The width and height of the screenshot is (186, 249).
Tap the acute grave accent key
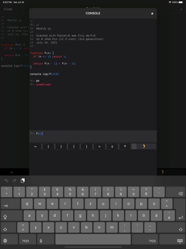[x=159, y=192]
